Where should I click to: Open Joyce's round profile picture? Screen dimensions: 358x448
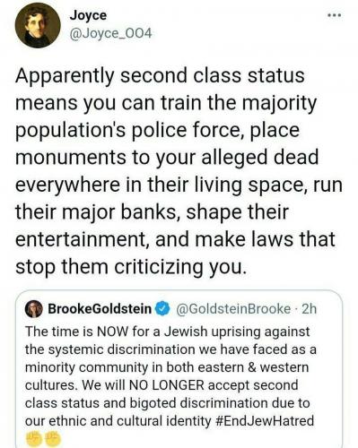tap(38, 25)
